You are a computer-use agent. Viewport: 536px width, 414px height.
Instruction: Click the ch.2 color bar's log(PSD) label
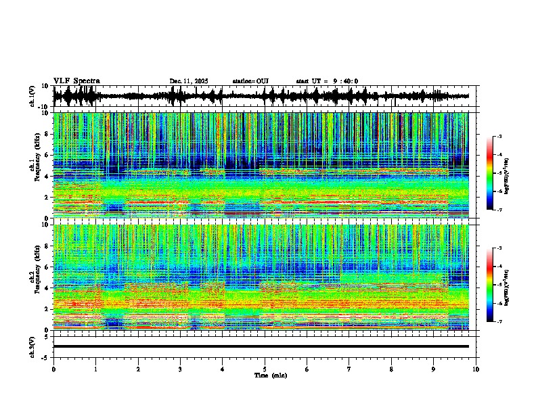(507, 287)
